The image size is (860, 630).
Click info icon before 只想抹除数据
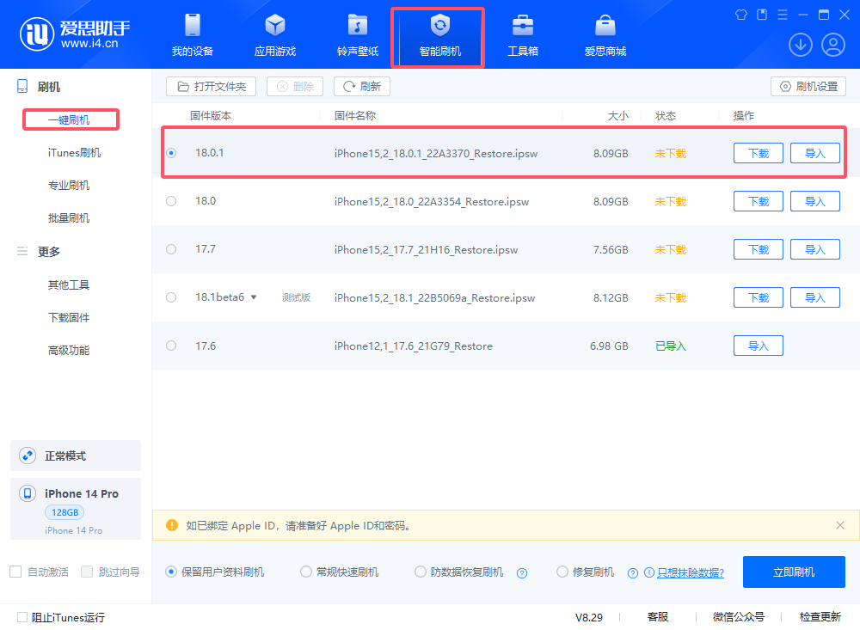click(x=648, y=572)
